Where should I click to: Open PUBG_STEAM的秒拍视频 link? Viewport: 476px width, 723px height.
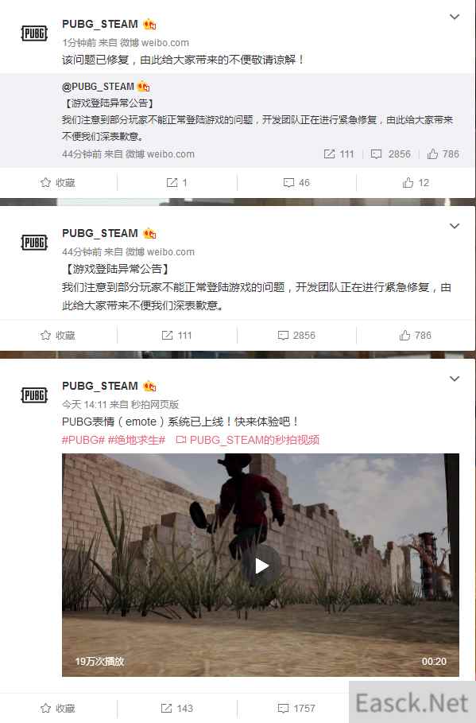(x=248, y=440)
